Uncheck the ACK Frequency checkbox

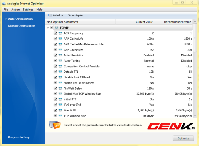55,33
